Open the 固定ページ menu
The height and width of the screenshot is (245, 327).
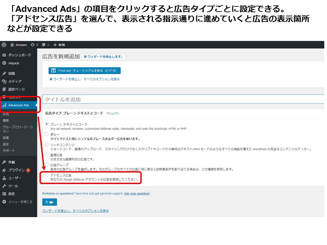[16, 89]
